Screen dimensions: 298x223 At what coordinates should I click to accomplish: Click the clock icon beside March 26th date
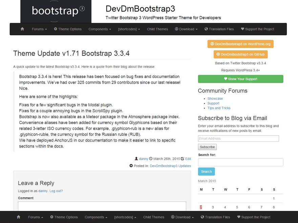pos(151,158)
